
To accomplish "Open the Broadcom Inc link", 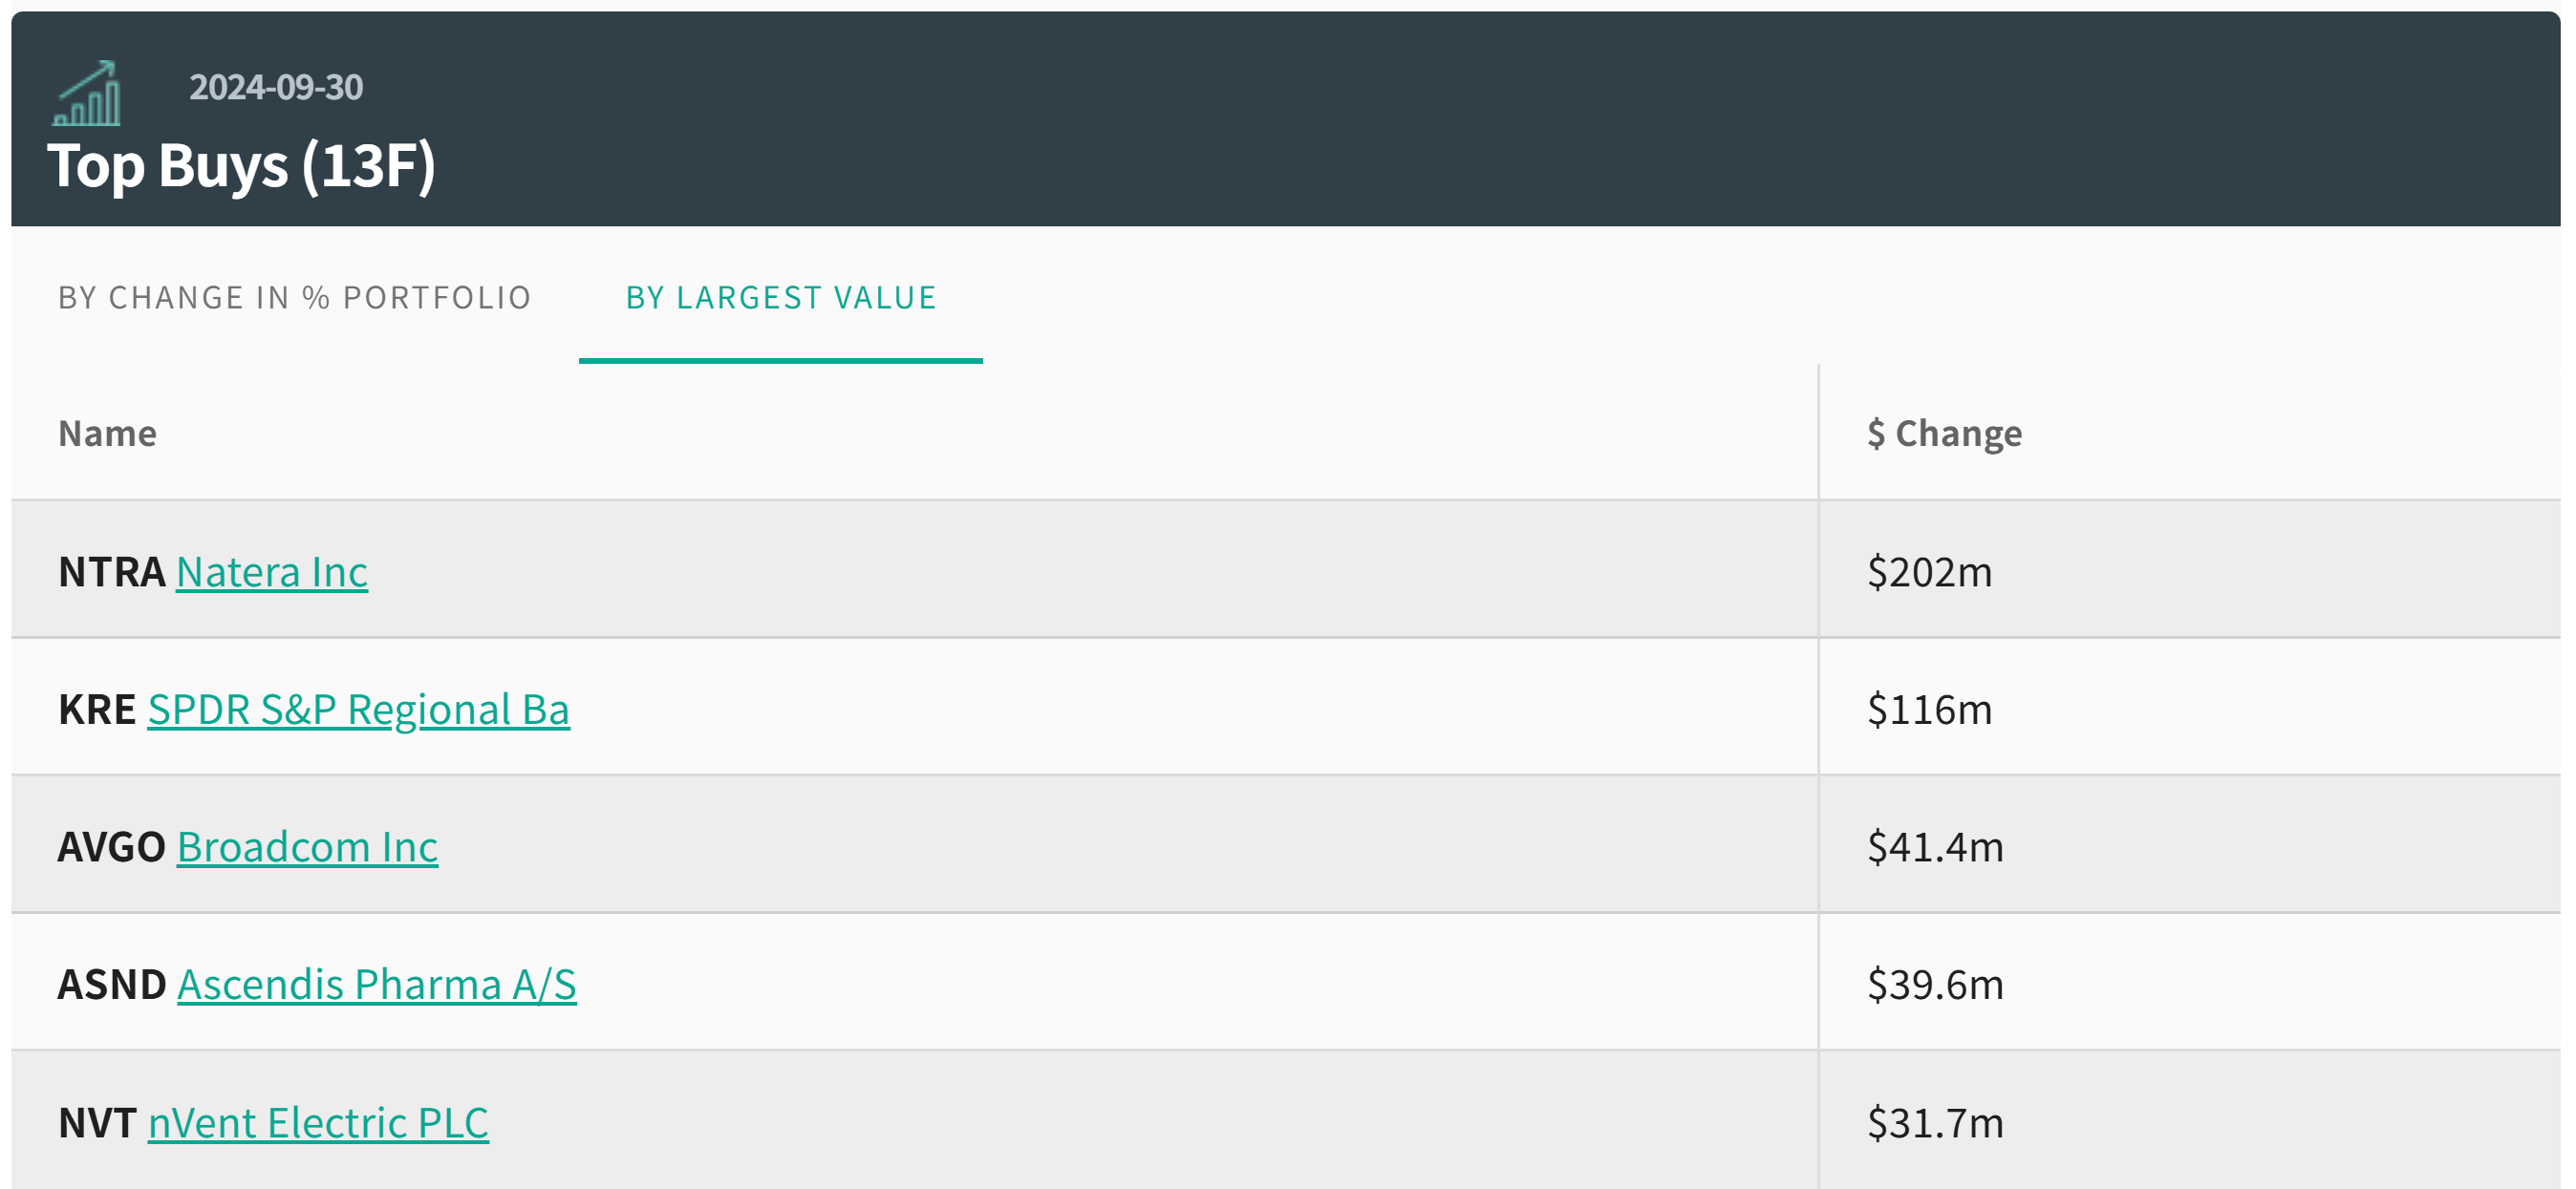I will point(307,847).
